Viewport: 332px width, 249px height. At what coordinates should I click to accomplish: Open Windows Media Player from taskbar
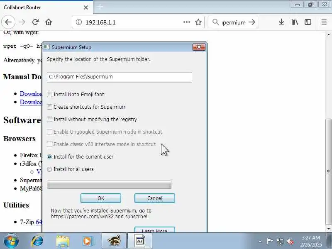[x=87, y=241]
